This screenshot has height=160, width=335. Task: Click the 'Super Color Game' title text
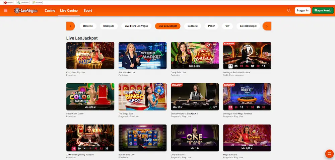75,114
